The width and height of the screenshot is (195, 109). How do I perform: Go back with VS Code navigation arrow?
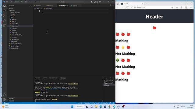coord(35,2)
